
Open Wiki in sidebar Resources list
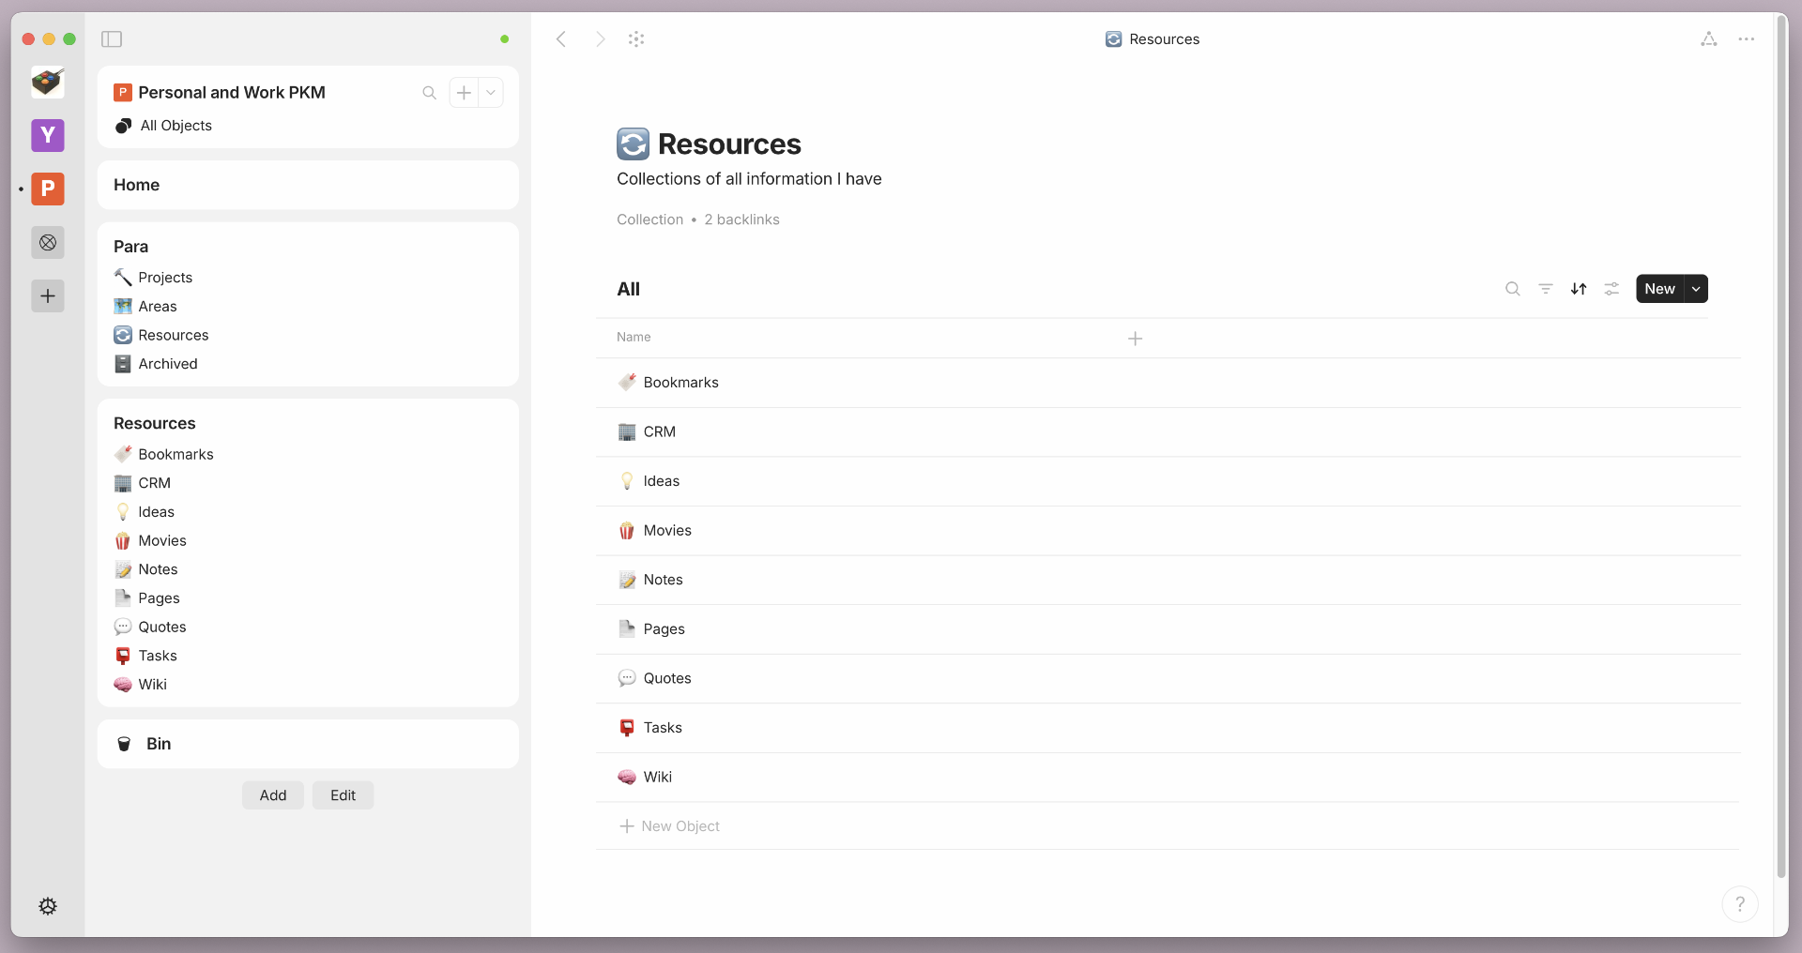[x=152, y=685]
